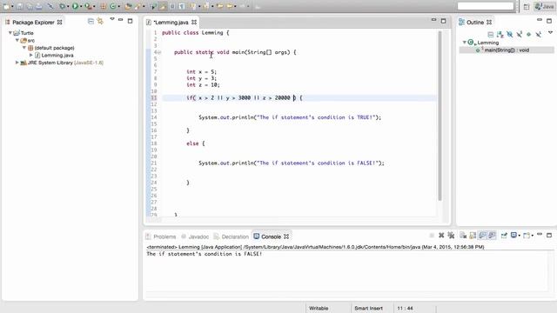Switch to the Javadoc tab
The width and height of the screenshot is (557, 313).
(x=195, y=236)
